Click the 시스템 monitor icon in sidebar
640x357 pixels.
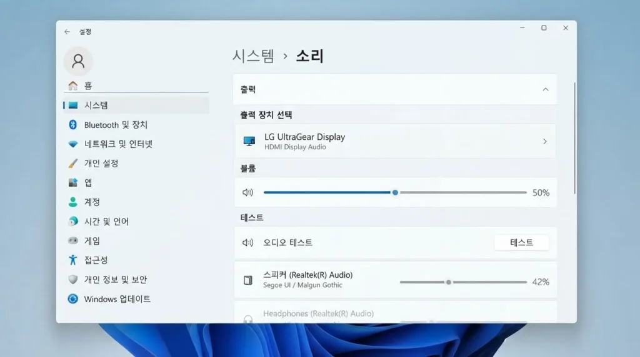(73, 105)
